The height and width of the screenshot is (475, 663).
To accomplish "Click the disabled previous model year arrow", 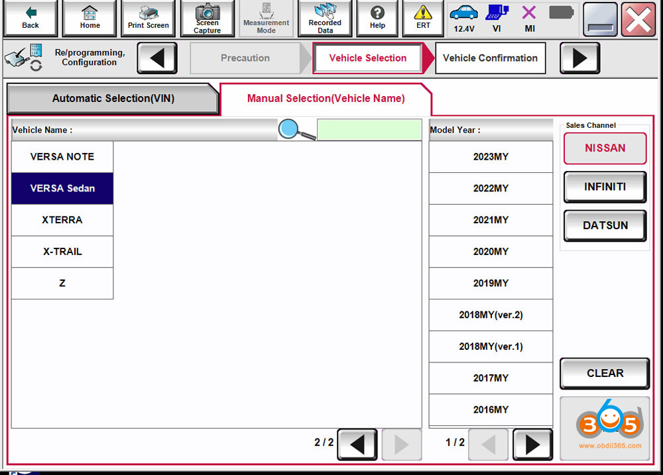I will click(x=489, y=445).
